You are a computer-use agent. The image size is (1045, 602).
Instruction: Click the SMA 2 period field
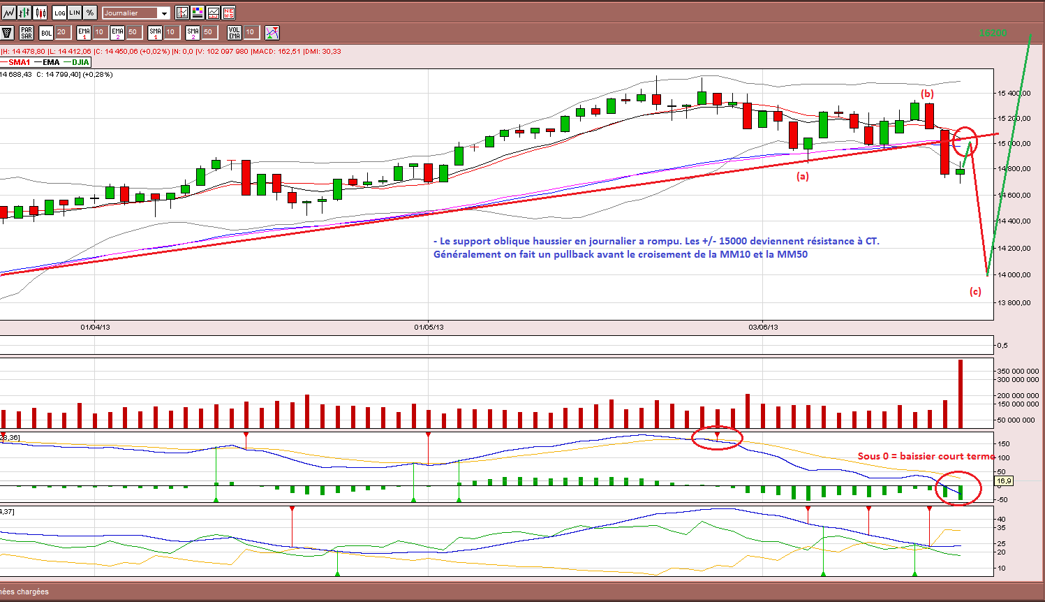click(209, 32)
